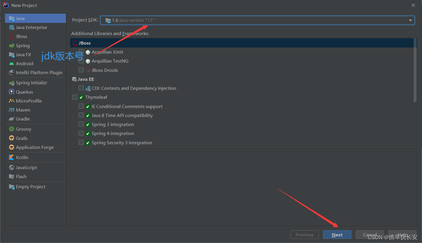Image resolution: width=422 pixels, height=243 pixels.
Task: Click the Empty Project folder icon
Action: click(x=12, y=187)
